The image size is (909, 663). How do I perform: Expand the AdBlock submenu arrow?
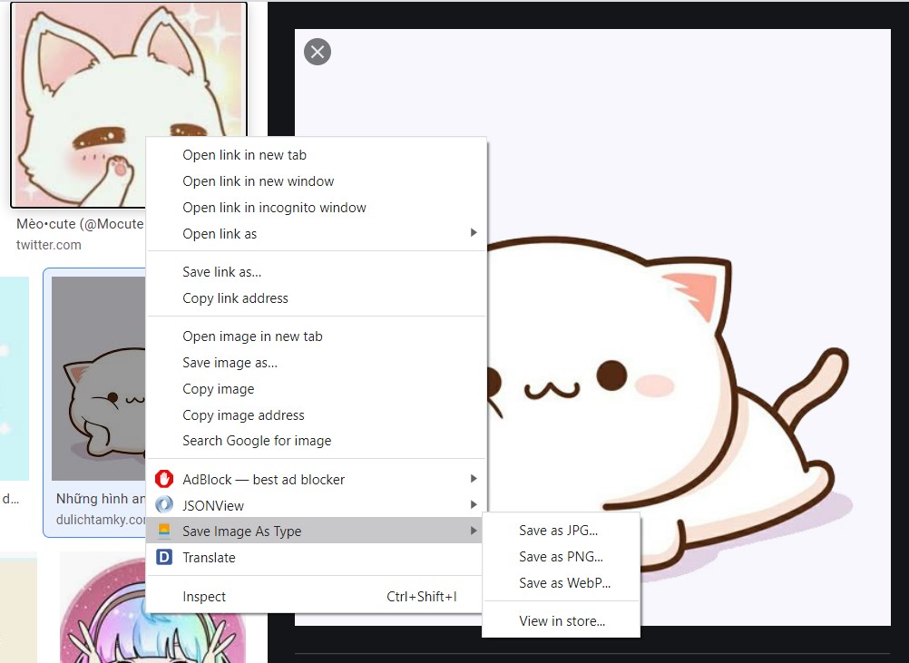coord(474,479)
